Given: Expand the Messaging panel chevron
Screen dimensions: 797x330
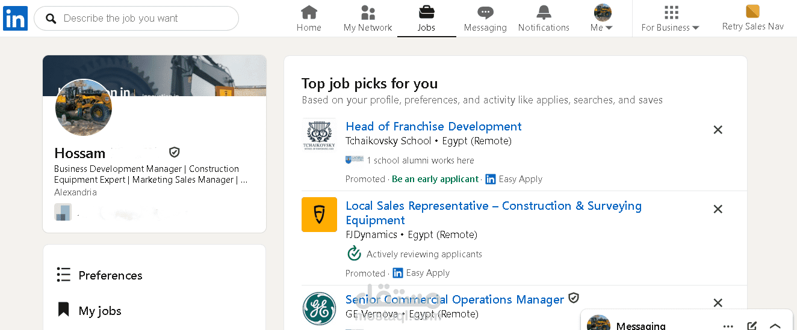Looking at the screenshot, I should (775, 326).
